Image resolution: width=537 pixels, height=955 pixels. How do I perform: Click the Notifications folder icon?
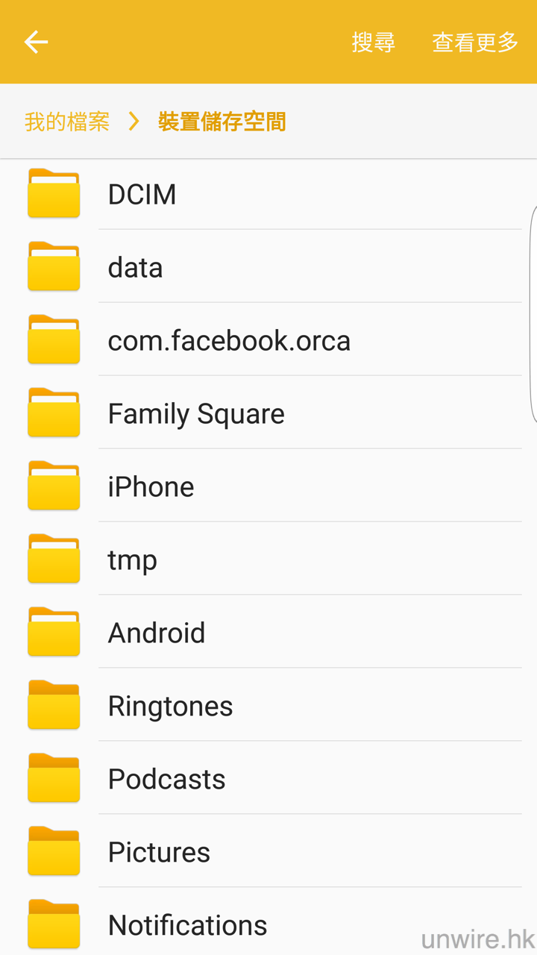(x=54, y=925)
